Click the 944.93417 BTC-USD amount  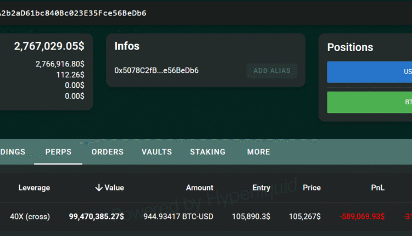179,217
